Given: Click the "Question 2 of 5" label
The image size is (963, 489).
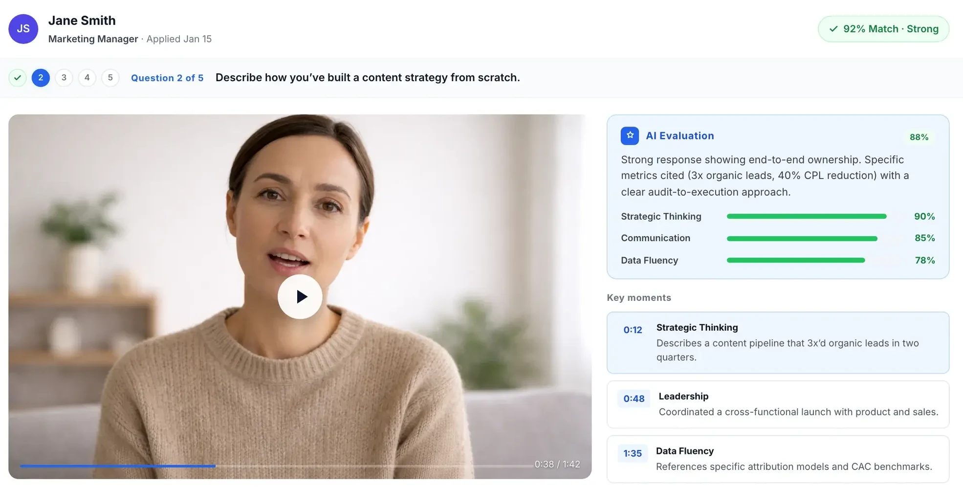Looking at the screenshot, I should tap(167, 78).
